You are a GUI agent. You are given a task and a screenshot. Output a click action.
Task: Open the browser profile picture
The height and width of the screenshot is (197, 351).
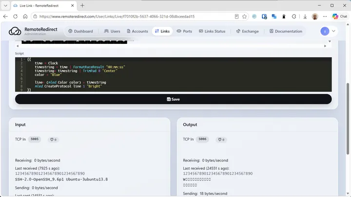[x=315, y=17]
